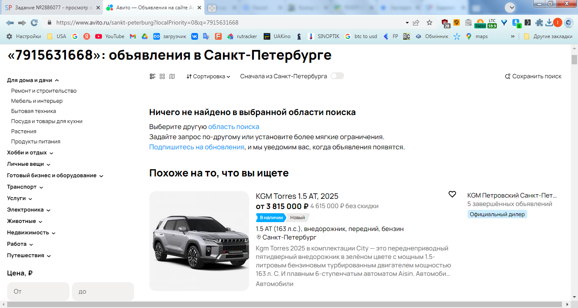Open the Google Drive bookmark icon
Viewport: 578px width, 308px height.
tap(144, 36)
